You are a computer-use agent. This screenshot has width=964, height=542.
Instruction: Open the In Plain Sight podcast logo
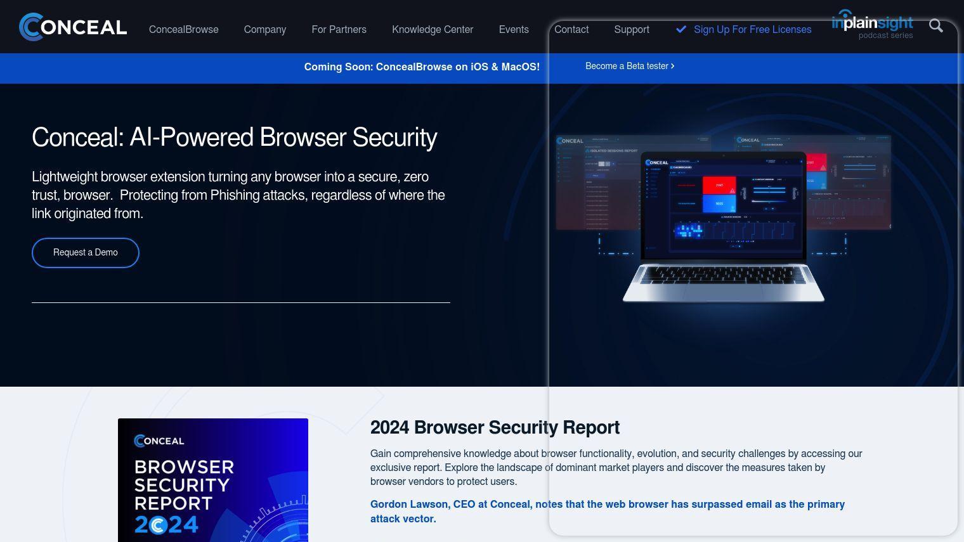[872, 25]
